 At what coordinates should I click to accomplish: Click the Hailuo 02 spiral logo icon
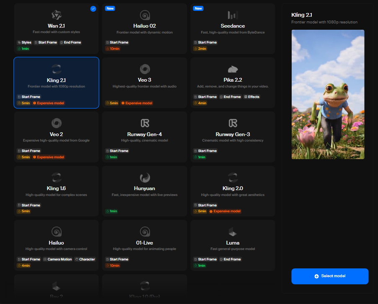[145, 15]
